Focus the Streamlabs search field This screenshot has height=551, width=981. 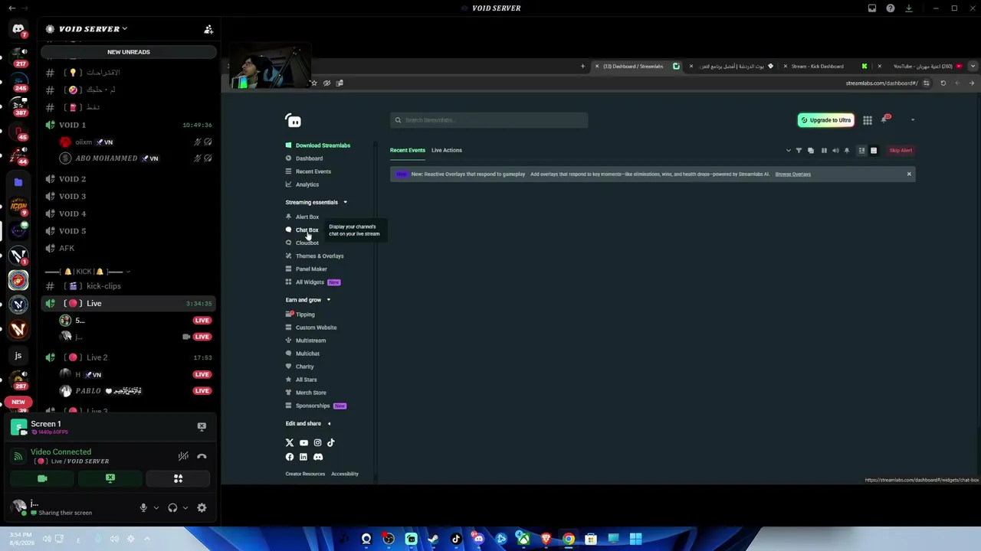tap(489, 120)
